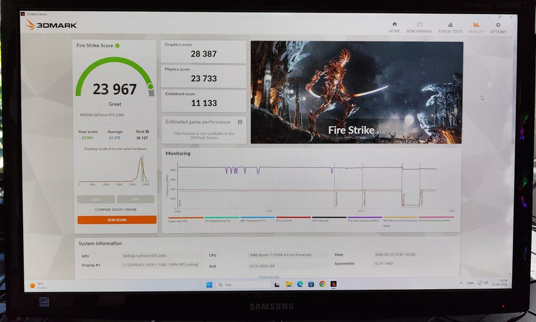Toggle the Frame rate (FPS) legend line
Image resolution: width=536 pixels, height=322 pixels.
[x=185, y=219]
